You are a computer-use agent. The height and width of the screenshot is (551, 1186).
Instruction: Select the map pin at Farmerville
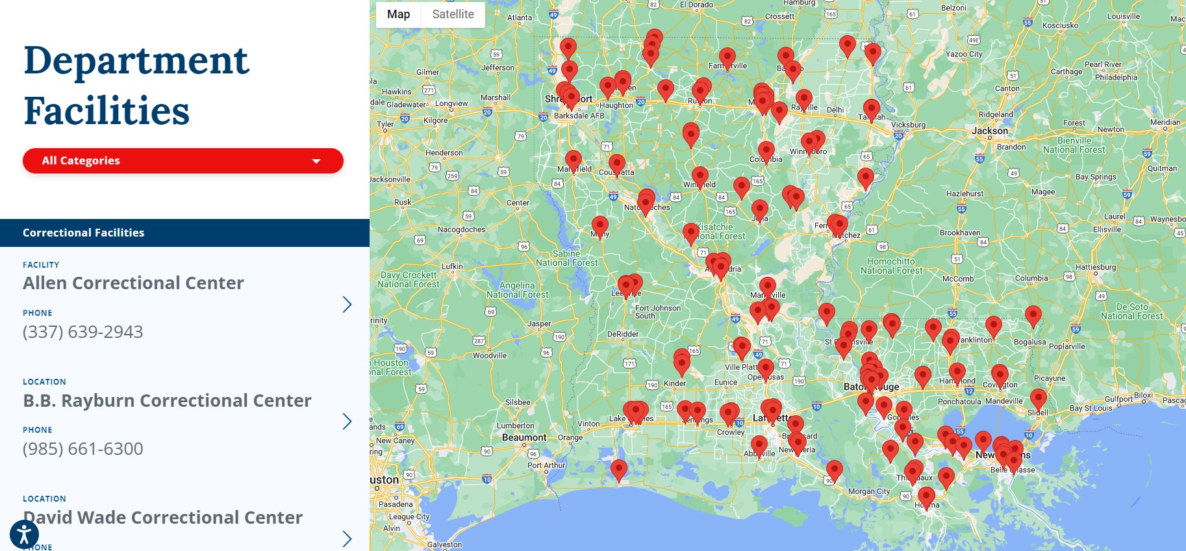pos(727,58)
